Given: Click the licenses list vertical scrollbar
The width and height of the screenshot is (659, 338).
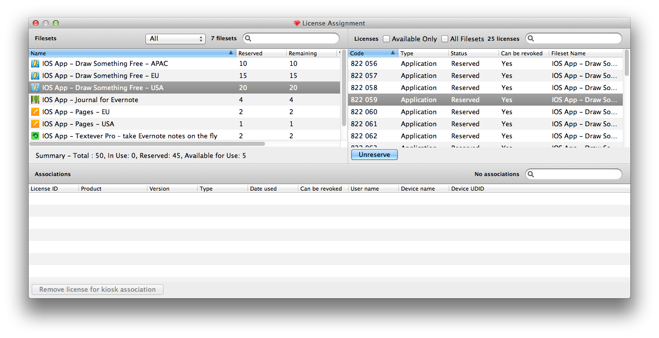Looking at the screenshot, I should point(627,63).
